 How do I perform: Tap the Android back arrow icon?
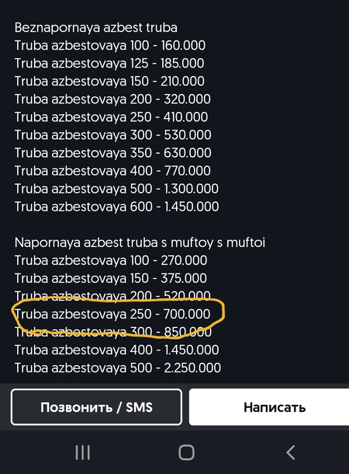(x=291, y=452)
